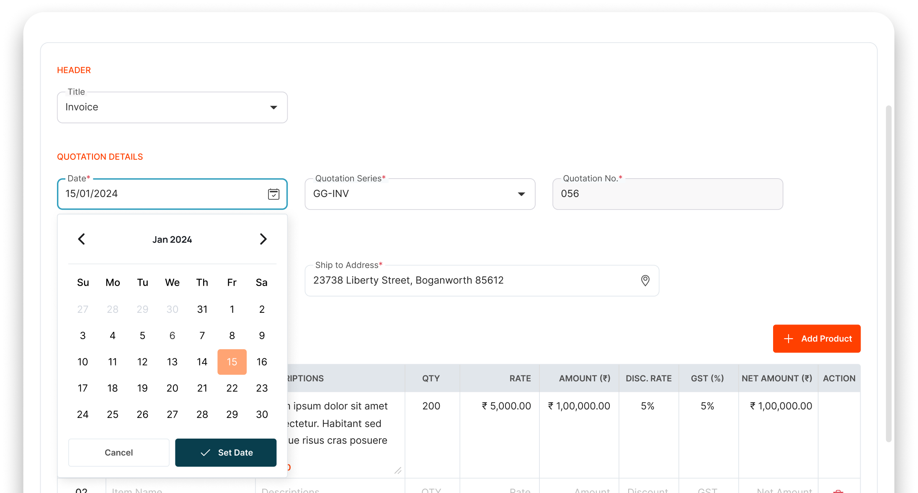Choose date 26 in the calendar
Image resolution: width=918 pixels, height=493 pixels.
pos(142,414)
